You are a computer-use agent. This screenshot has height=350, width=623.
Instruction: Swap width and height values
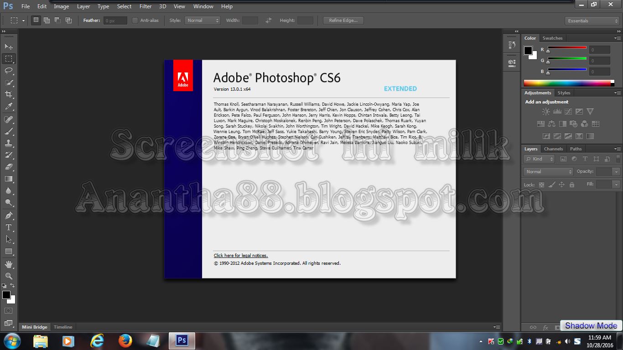tap(269, 21)
